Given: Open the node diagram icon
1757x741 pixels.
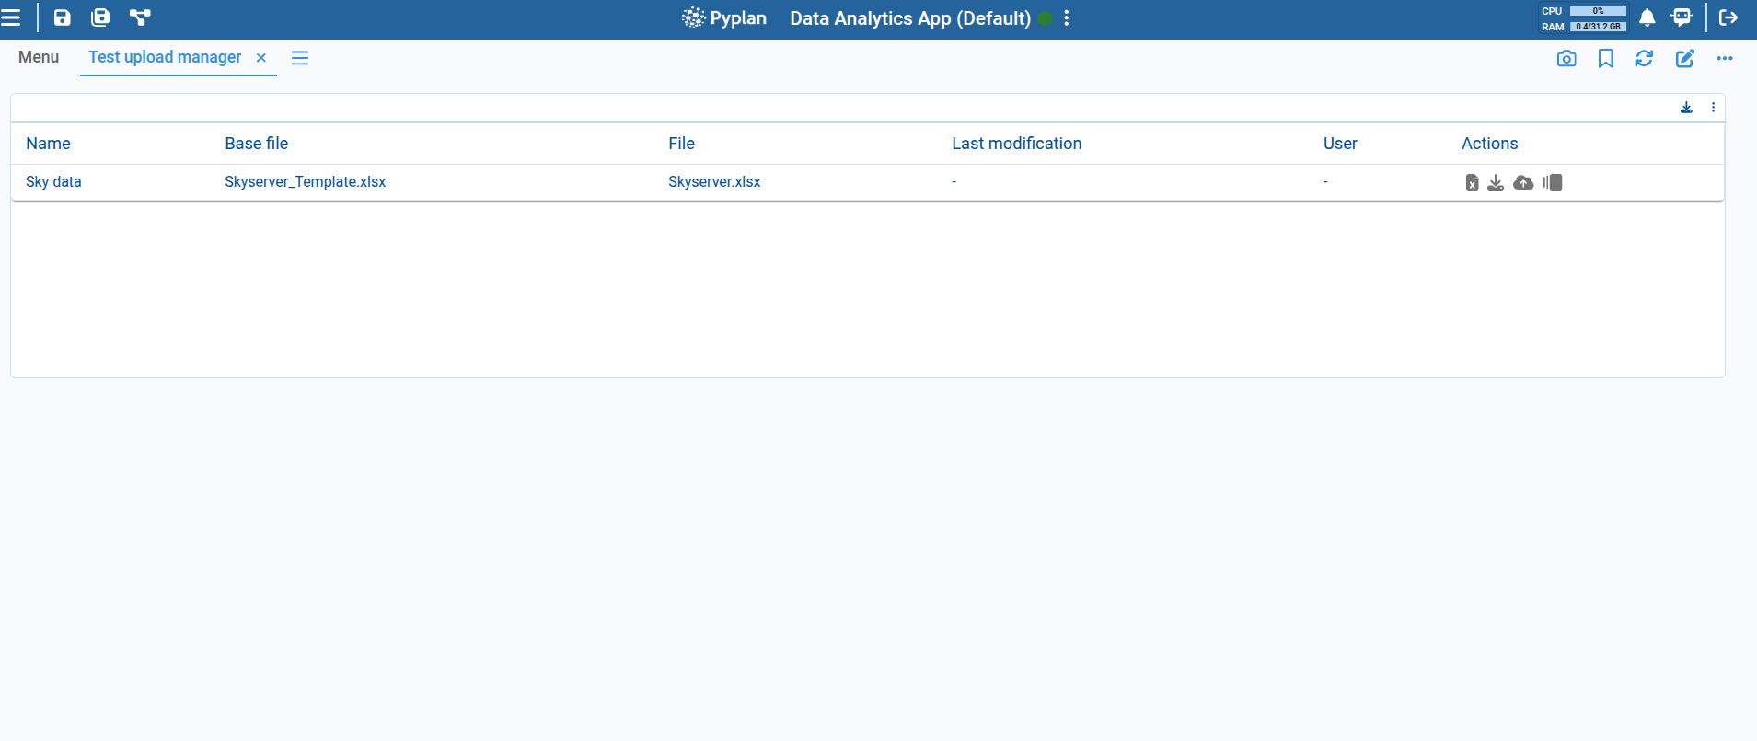Looking at the screenshot, I should [x=140, y=17].
